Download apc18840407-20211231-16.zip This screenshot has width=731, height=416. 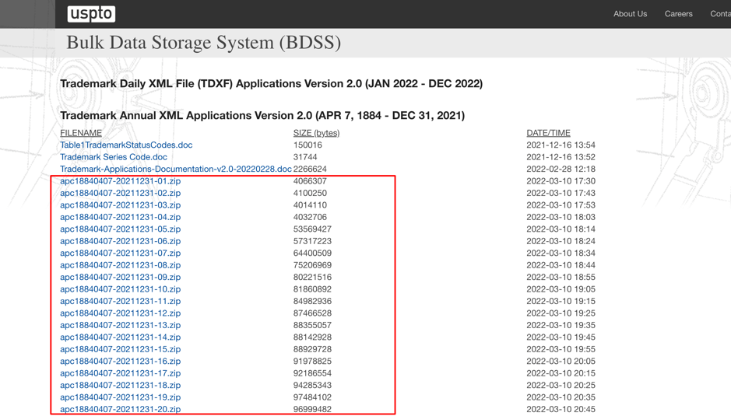tap(121, 362)
